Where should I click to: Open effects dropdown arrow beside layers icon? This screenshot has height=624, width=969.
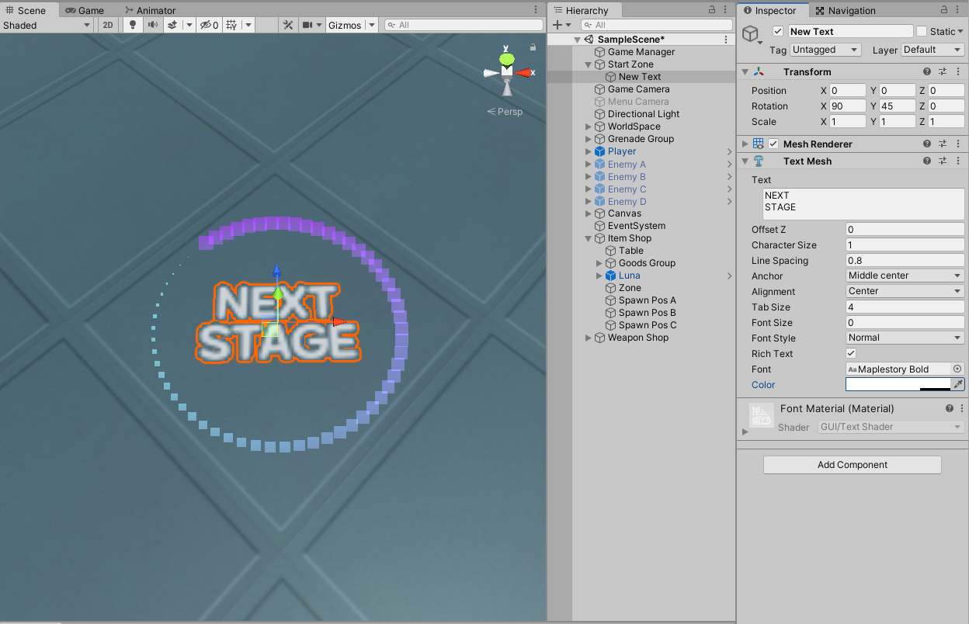click(189, 25)
